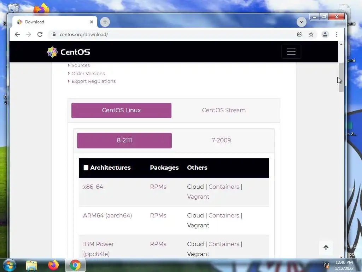Switch to the CentOS Stream tab
The height and width of the screenshot is (272, 362).
click(x=224, y=110)
